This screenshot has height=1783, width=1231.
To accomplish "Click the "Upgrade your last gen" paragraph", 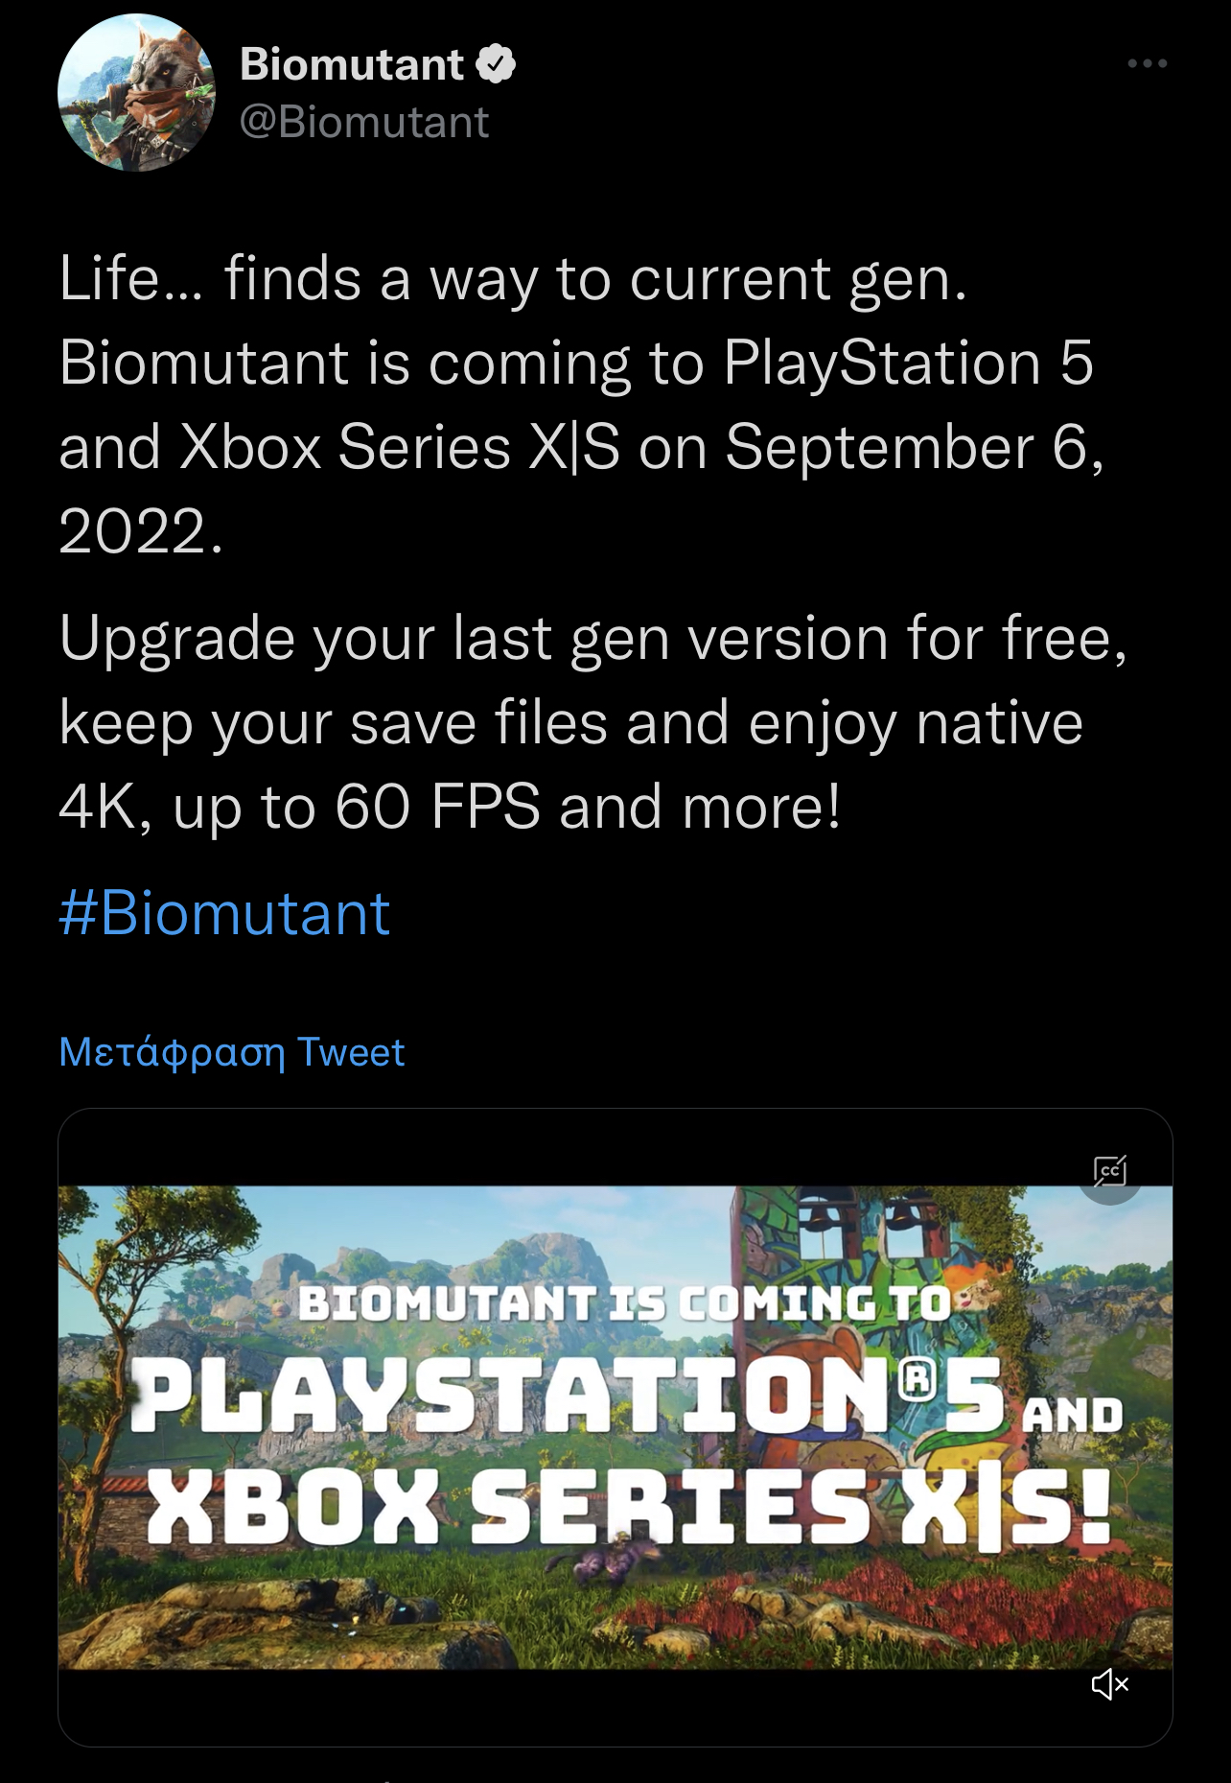I will pos(575,721).
